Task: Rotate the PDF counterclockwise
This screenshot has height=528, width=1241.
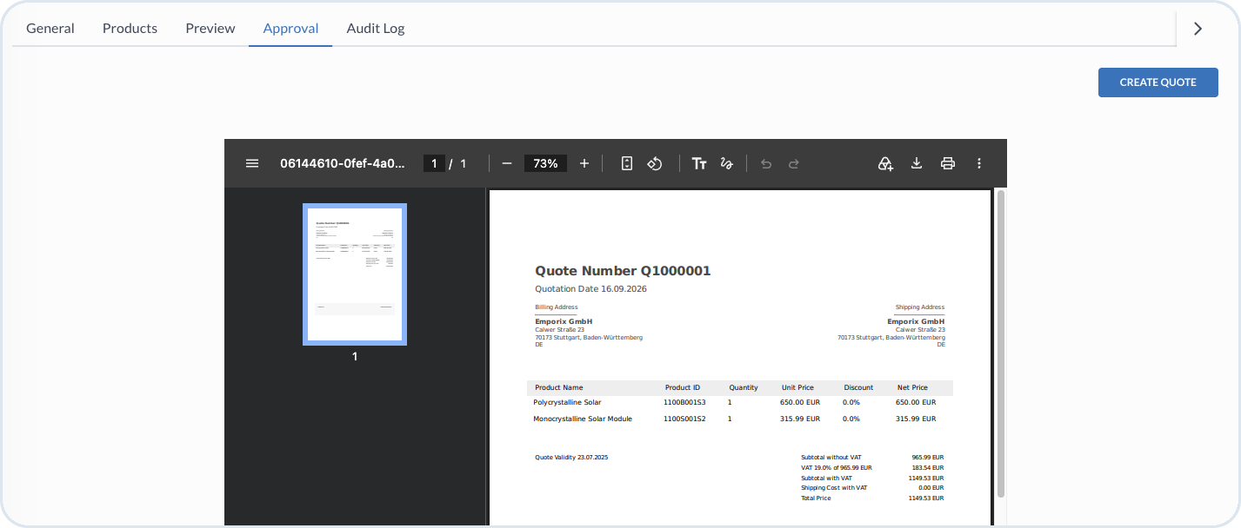Action: (x=655, y=163)
